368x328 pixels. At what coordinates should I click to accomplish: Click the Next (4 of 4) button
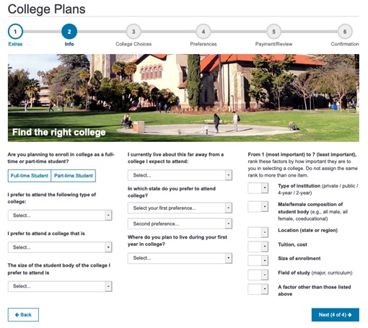336,314
